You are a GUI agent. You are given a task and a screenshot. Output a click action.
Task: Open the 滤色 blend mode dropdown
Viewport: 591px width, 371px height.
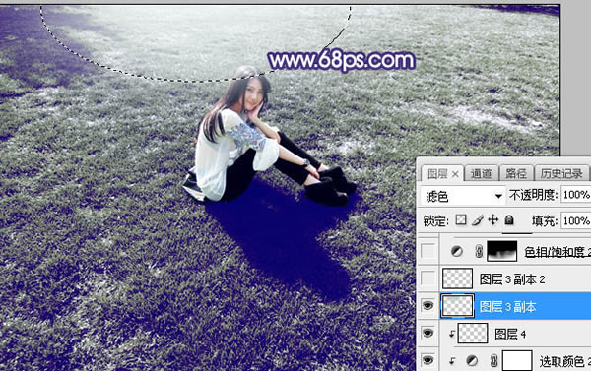[463, 196]
